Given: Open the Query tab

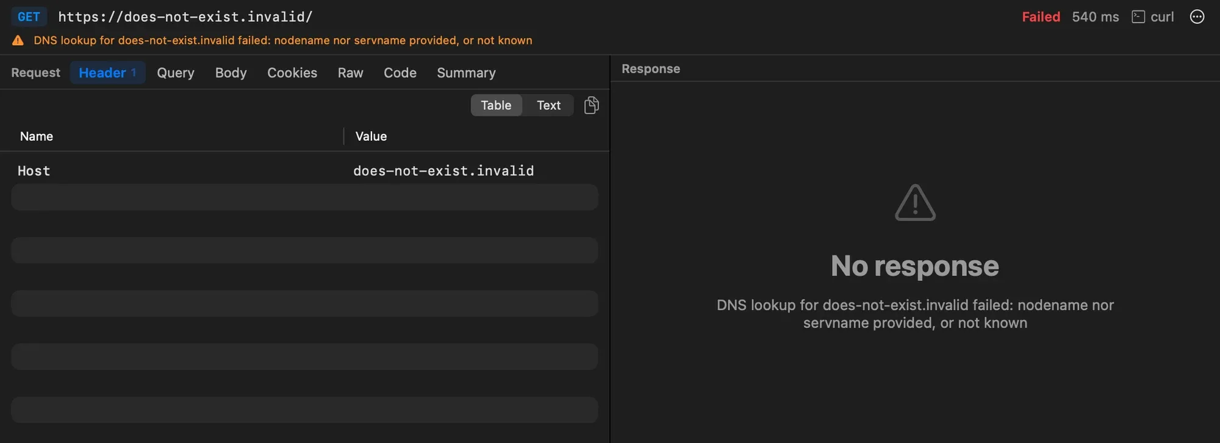Looking at the screenshot, I should 176,73.
